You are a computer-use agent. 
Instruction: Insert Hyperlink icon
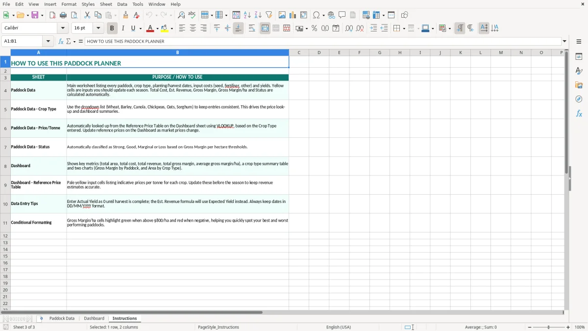tap(332, 15)
